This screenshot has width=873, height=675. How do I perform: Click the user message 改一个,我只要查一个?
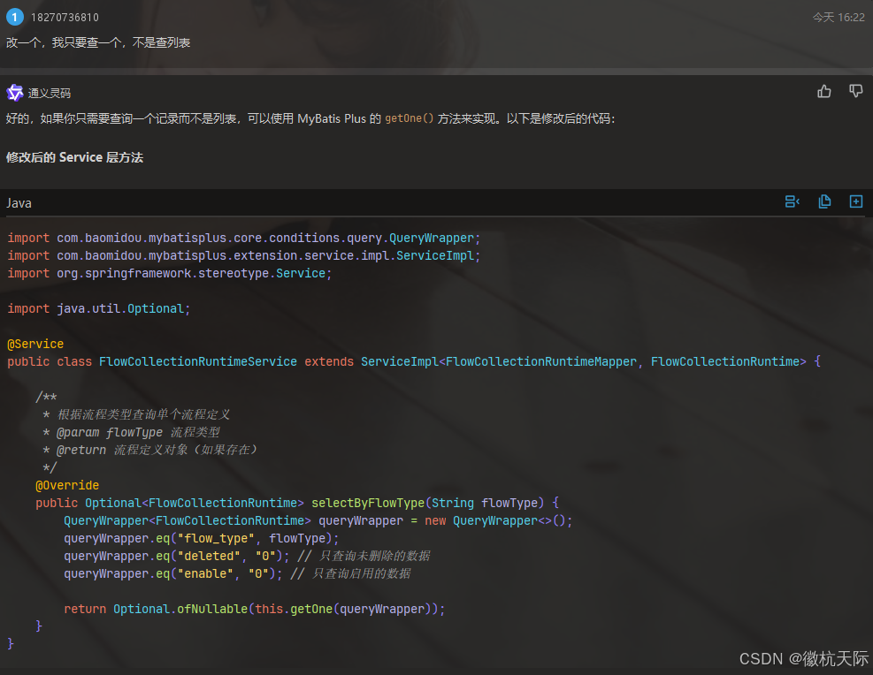[x=98, y=42]
